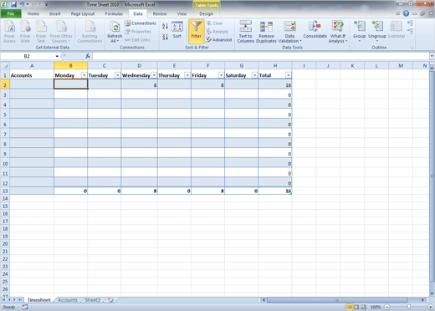Ungroup the selected rows
Image resolution: width=435 pixels, height=311 pixels.
(377, 31)
